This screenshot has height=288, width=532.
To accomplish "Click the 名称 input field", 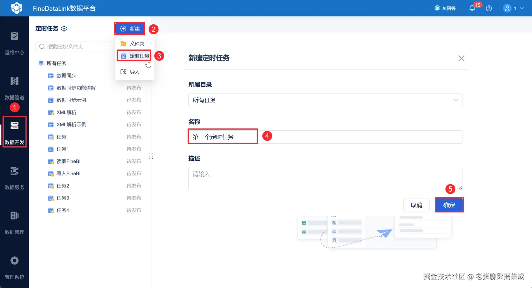I will 325,137.
